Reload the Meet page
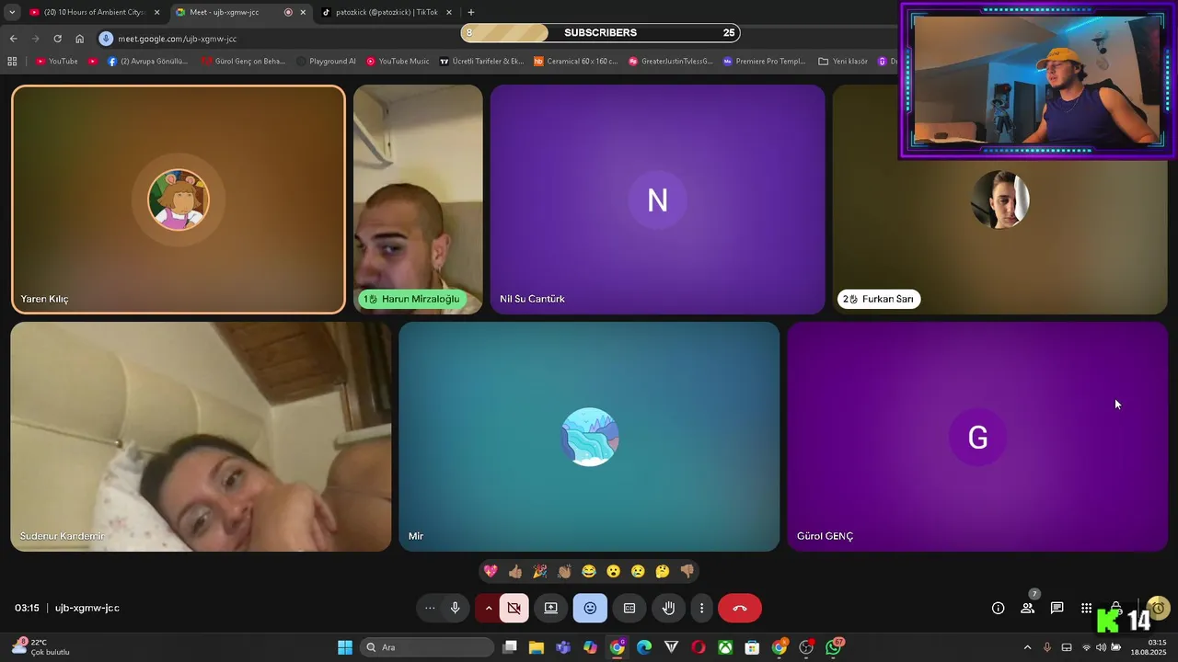This screenshot has width=1178, height=662. (x=57, y=39)
